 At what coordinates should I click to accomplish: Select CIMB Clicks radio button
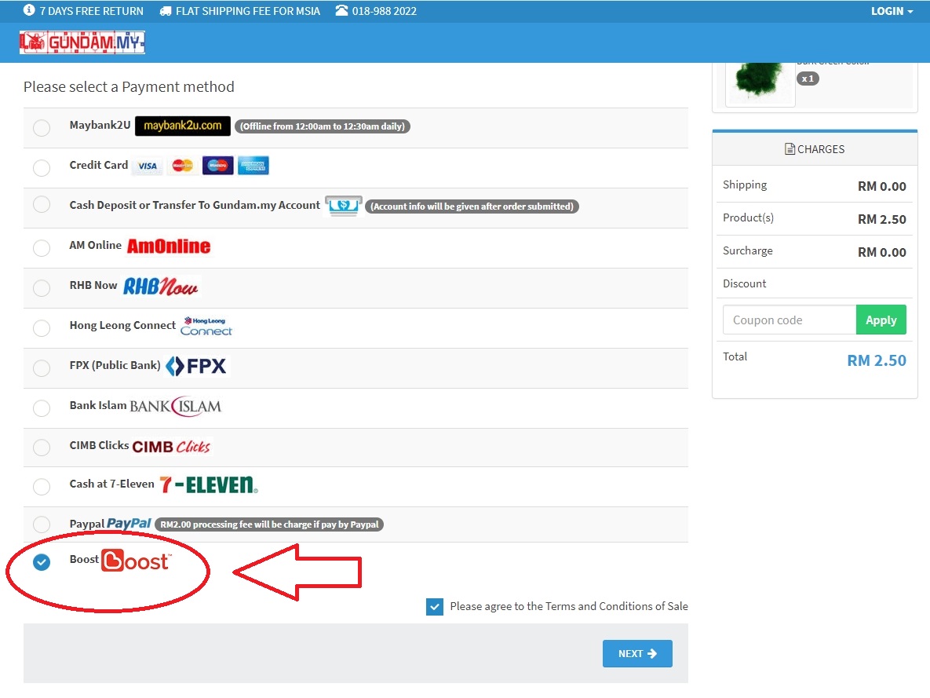point(42,448)
